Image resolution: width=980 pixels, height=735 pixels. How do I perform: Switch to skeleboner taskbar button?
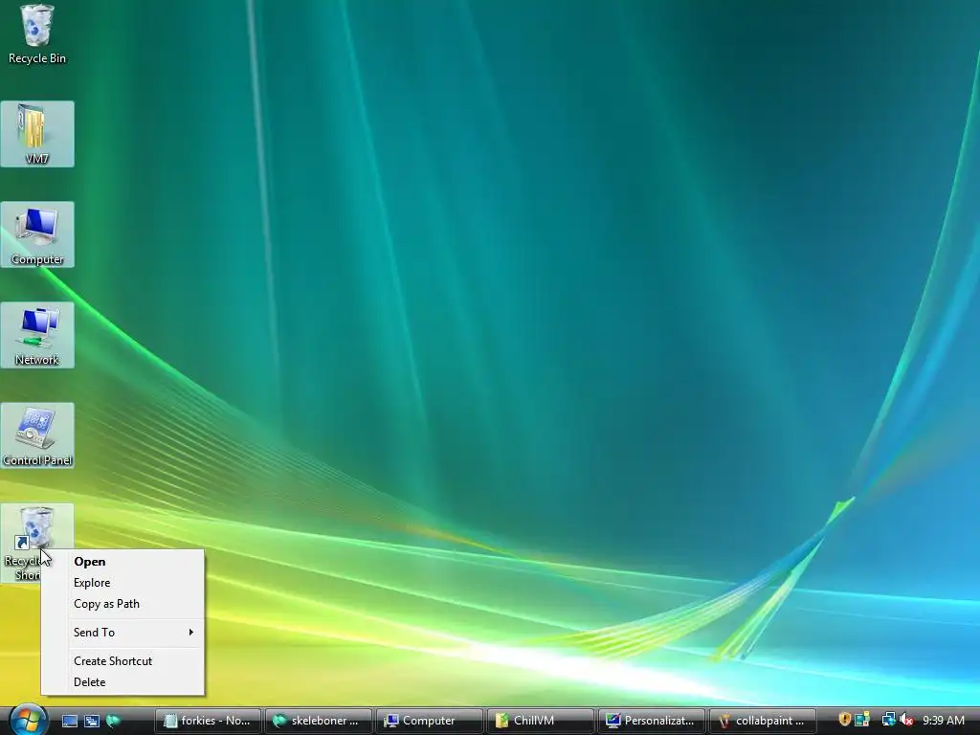click(x=319, y=721)
